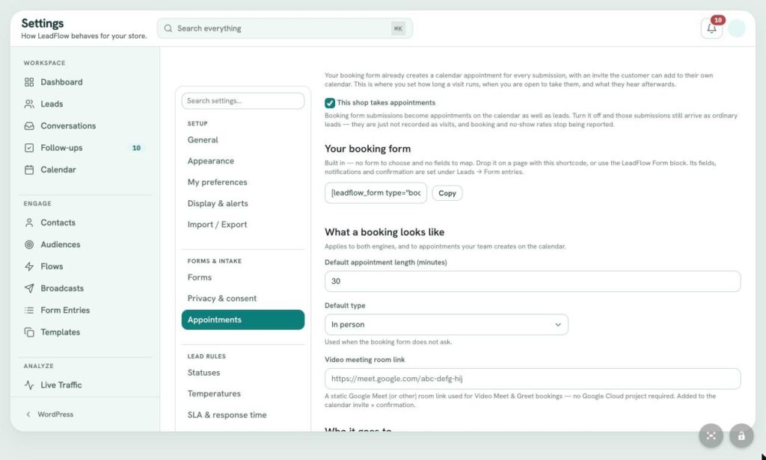
Task: Click the Calendar icon in sidebar
Action: point(29,170)
